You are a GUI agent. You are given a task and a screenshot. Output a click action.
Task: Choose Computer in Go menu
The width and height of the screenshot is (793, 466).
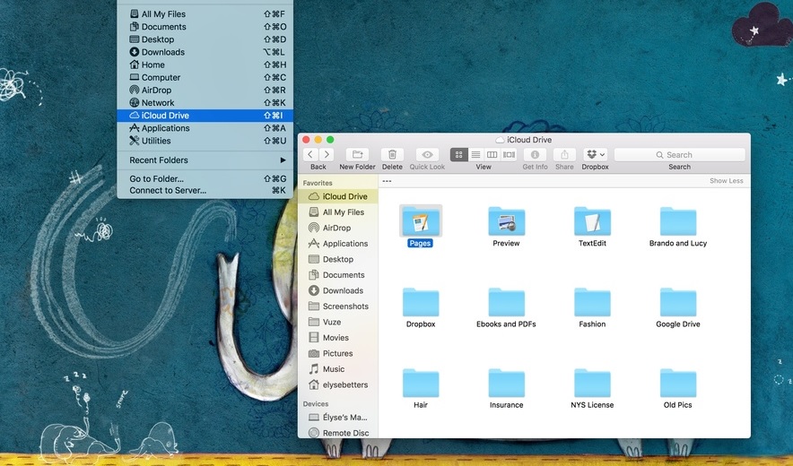205,77
